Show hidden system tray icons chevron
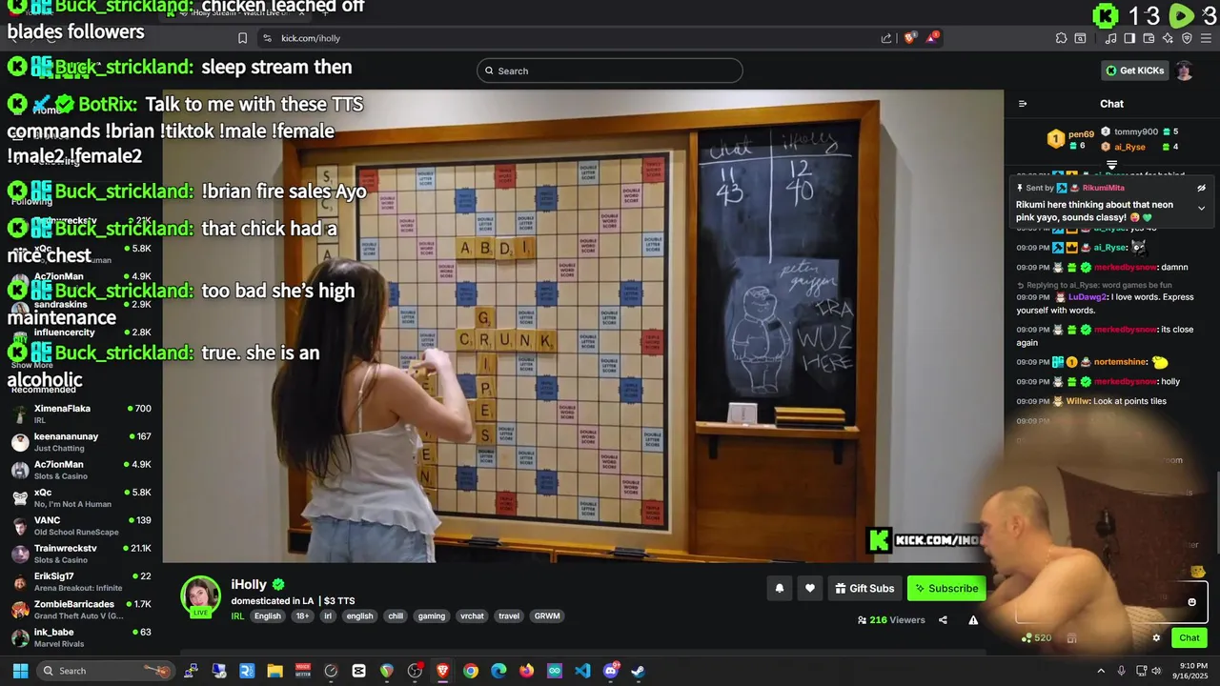This screenshot has height=686, width=1220. click(x=1101, y=671)
